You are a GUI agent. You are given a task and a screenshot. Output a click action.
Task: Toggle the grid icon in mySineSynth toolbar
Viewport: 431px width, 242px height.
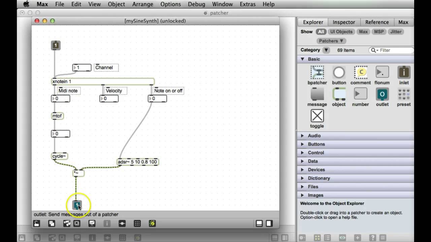point(137,224)
